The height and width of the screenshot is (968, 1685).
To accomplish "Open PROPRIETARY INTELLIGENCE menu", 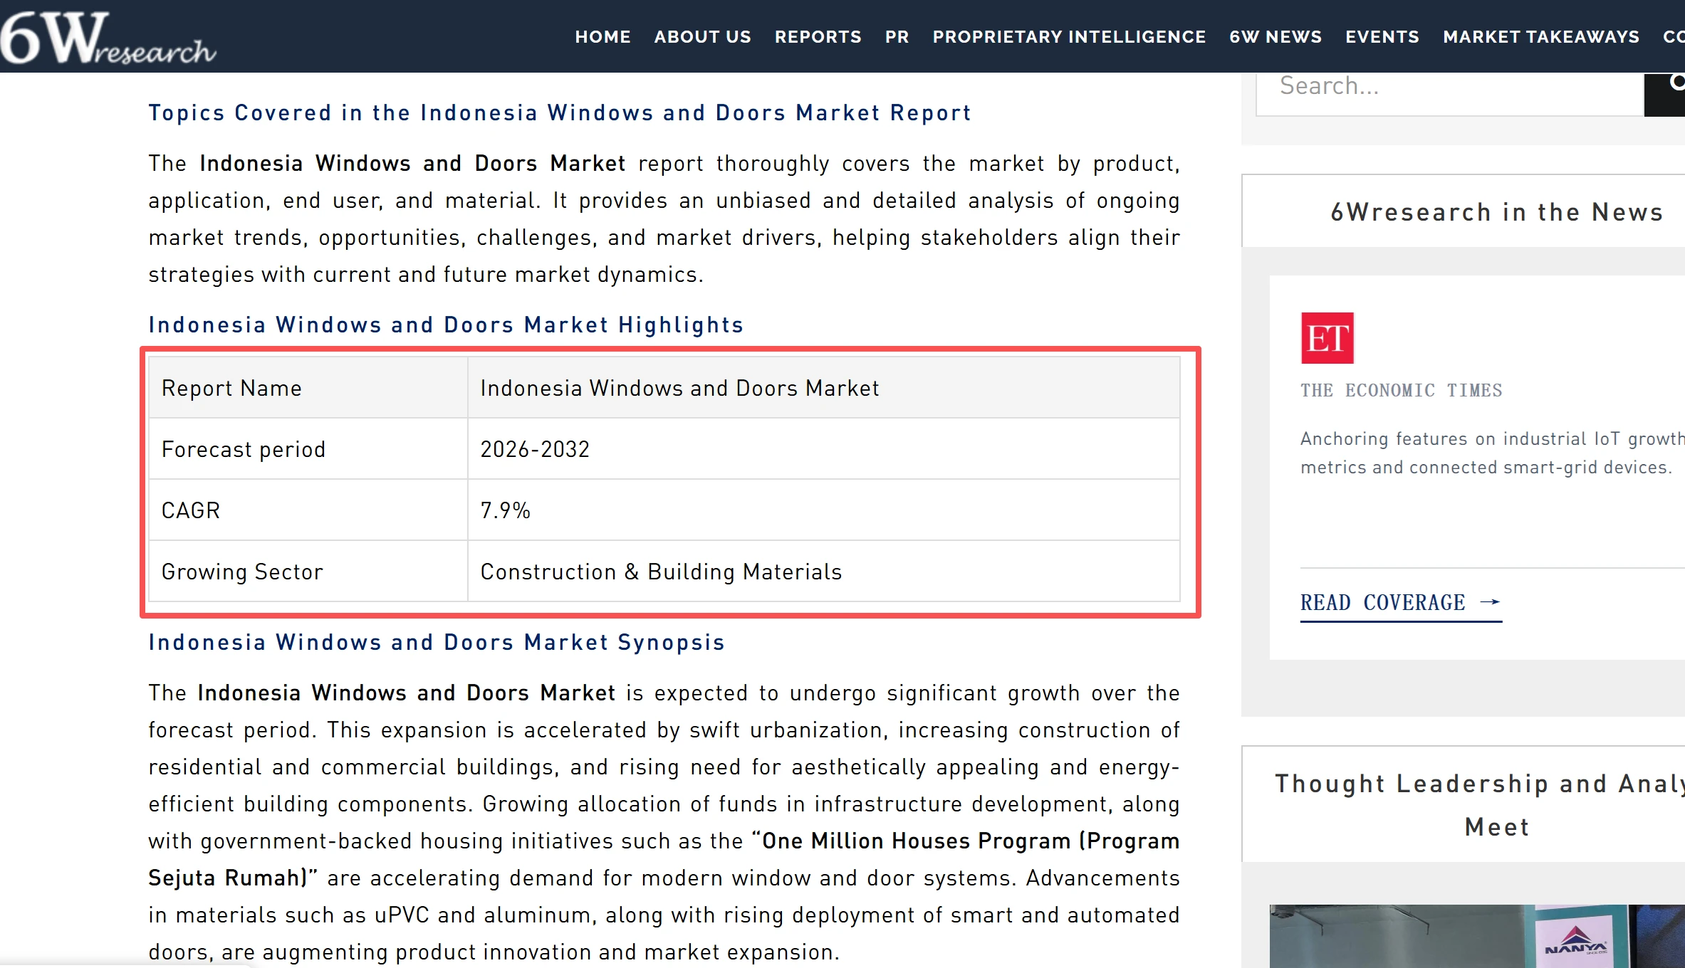I will pyautogui.click(x=1069, y=37).
